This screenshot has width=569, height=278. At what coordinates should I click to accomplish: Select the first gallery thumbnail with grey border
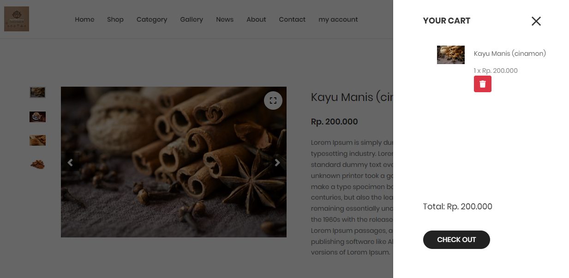pyautogui.click(x=37, y=92)
